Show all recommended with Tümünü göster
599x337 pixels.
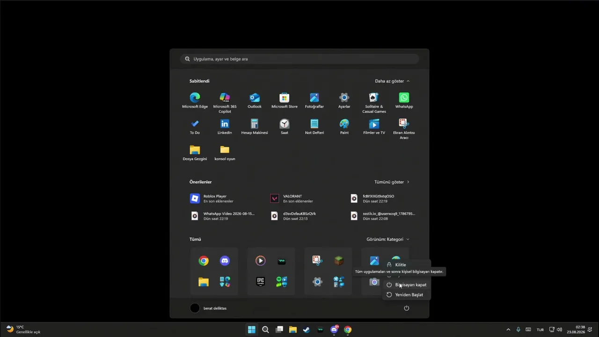pos(392,182)
